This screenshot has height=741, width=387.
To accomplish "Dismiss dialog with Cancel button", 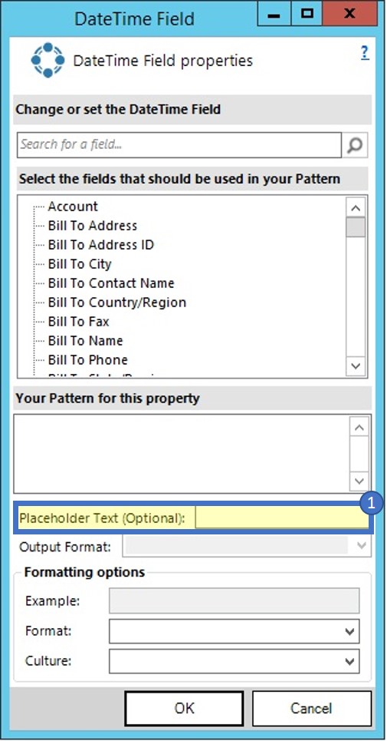I will tap(312, 708).
